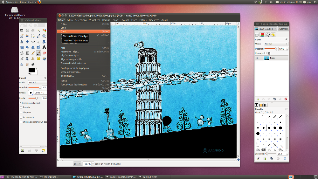
Task: Click Circle (11) brush name field
Action: (40, 93)
